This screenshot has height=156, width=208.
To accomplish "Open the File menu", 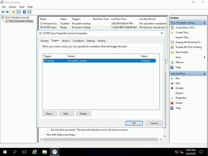I will click(x=4, y=7).
